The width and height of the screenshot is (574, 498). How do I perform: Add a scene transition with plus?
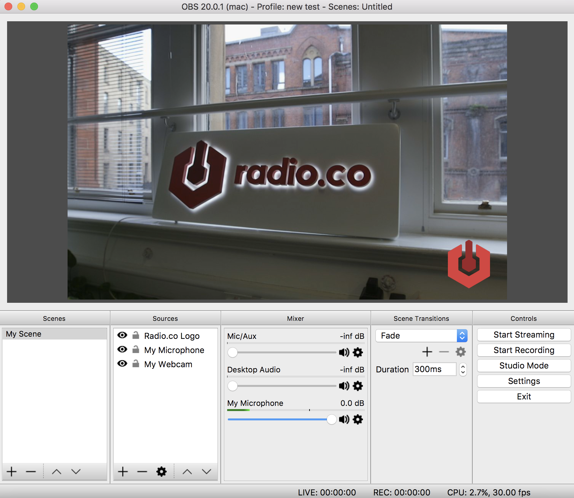tap(427, 352)
